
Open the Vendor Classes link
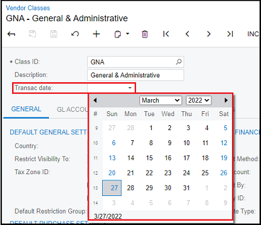point(28,8)
